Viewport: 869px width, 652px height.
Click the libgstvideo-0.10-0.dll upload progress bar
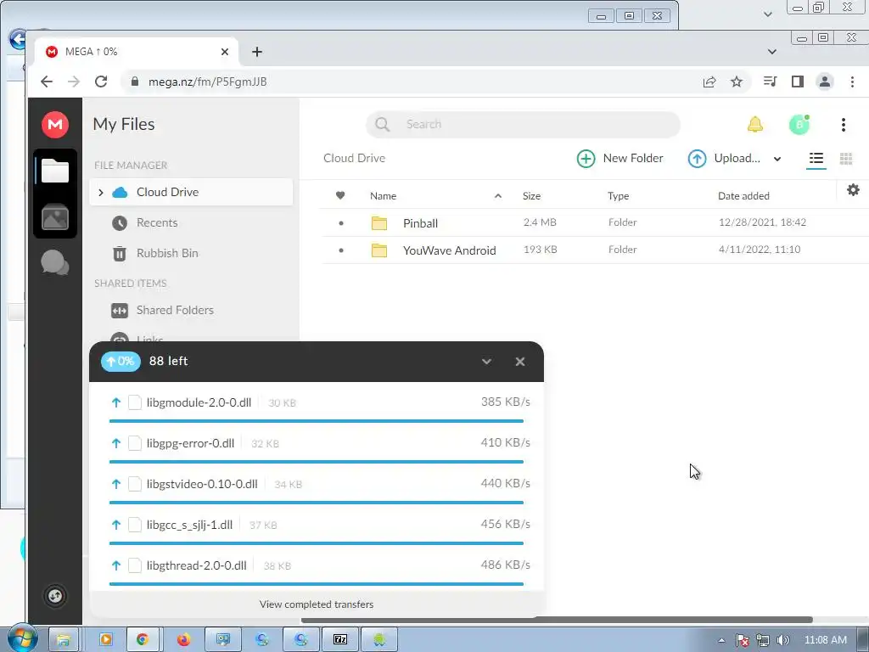tap(317, 503)
